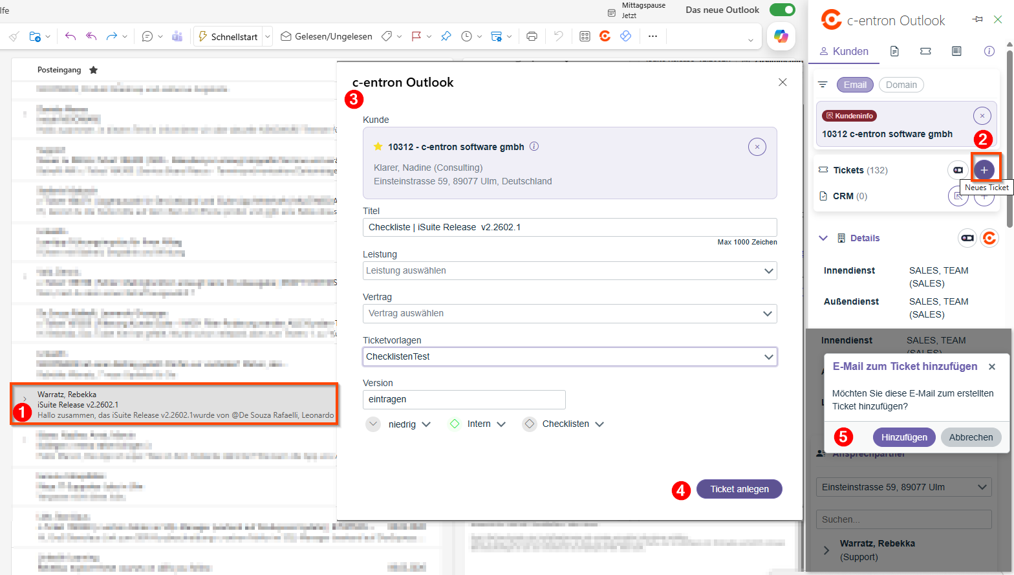Open the ticket tab in c-entron panel
This screenshot has height=575, width=1014.
point(925,51)
